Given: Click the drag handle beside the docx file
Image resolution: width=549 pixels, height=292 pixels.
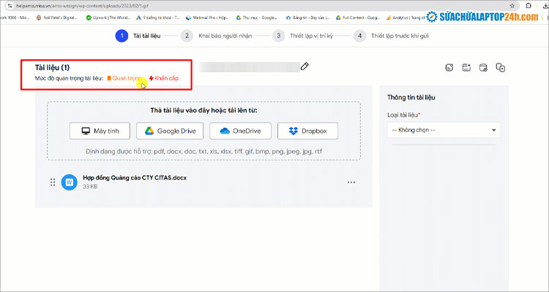Looking at the screenshot, I should click(53, 182).
